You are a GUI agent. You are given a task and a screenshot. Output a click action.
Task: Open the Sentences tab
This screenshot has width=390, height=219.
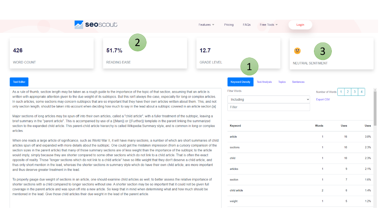[x=298, y=82]
